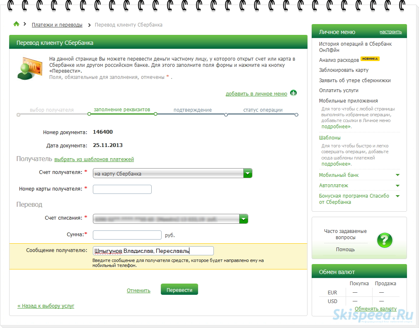Click 'USD' row in Обмен валют
Screen dimensions: 419x328
pos(359,301)
